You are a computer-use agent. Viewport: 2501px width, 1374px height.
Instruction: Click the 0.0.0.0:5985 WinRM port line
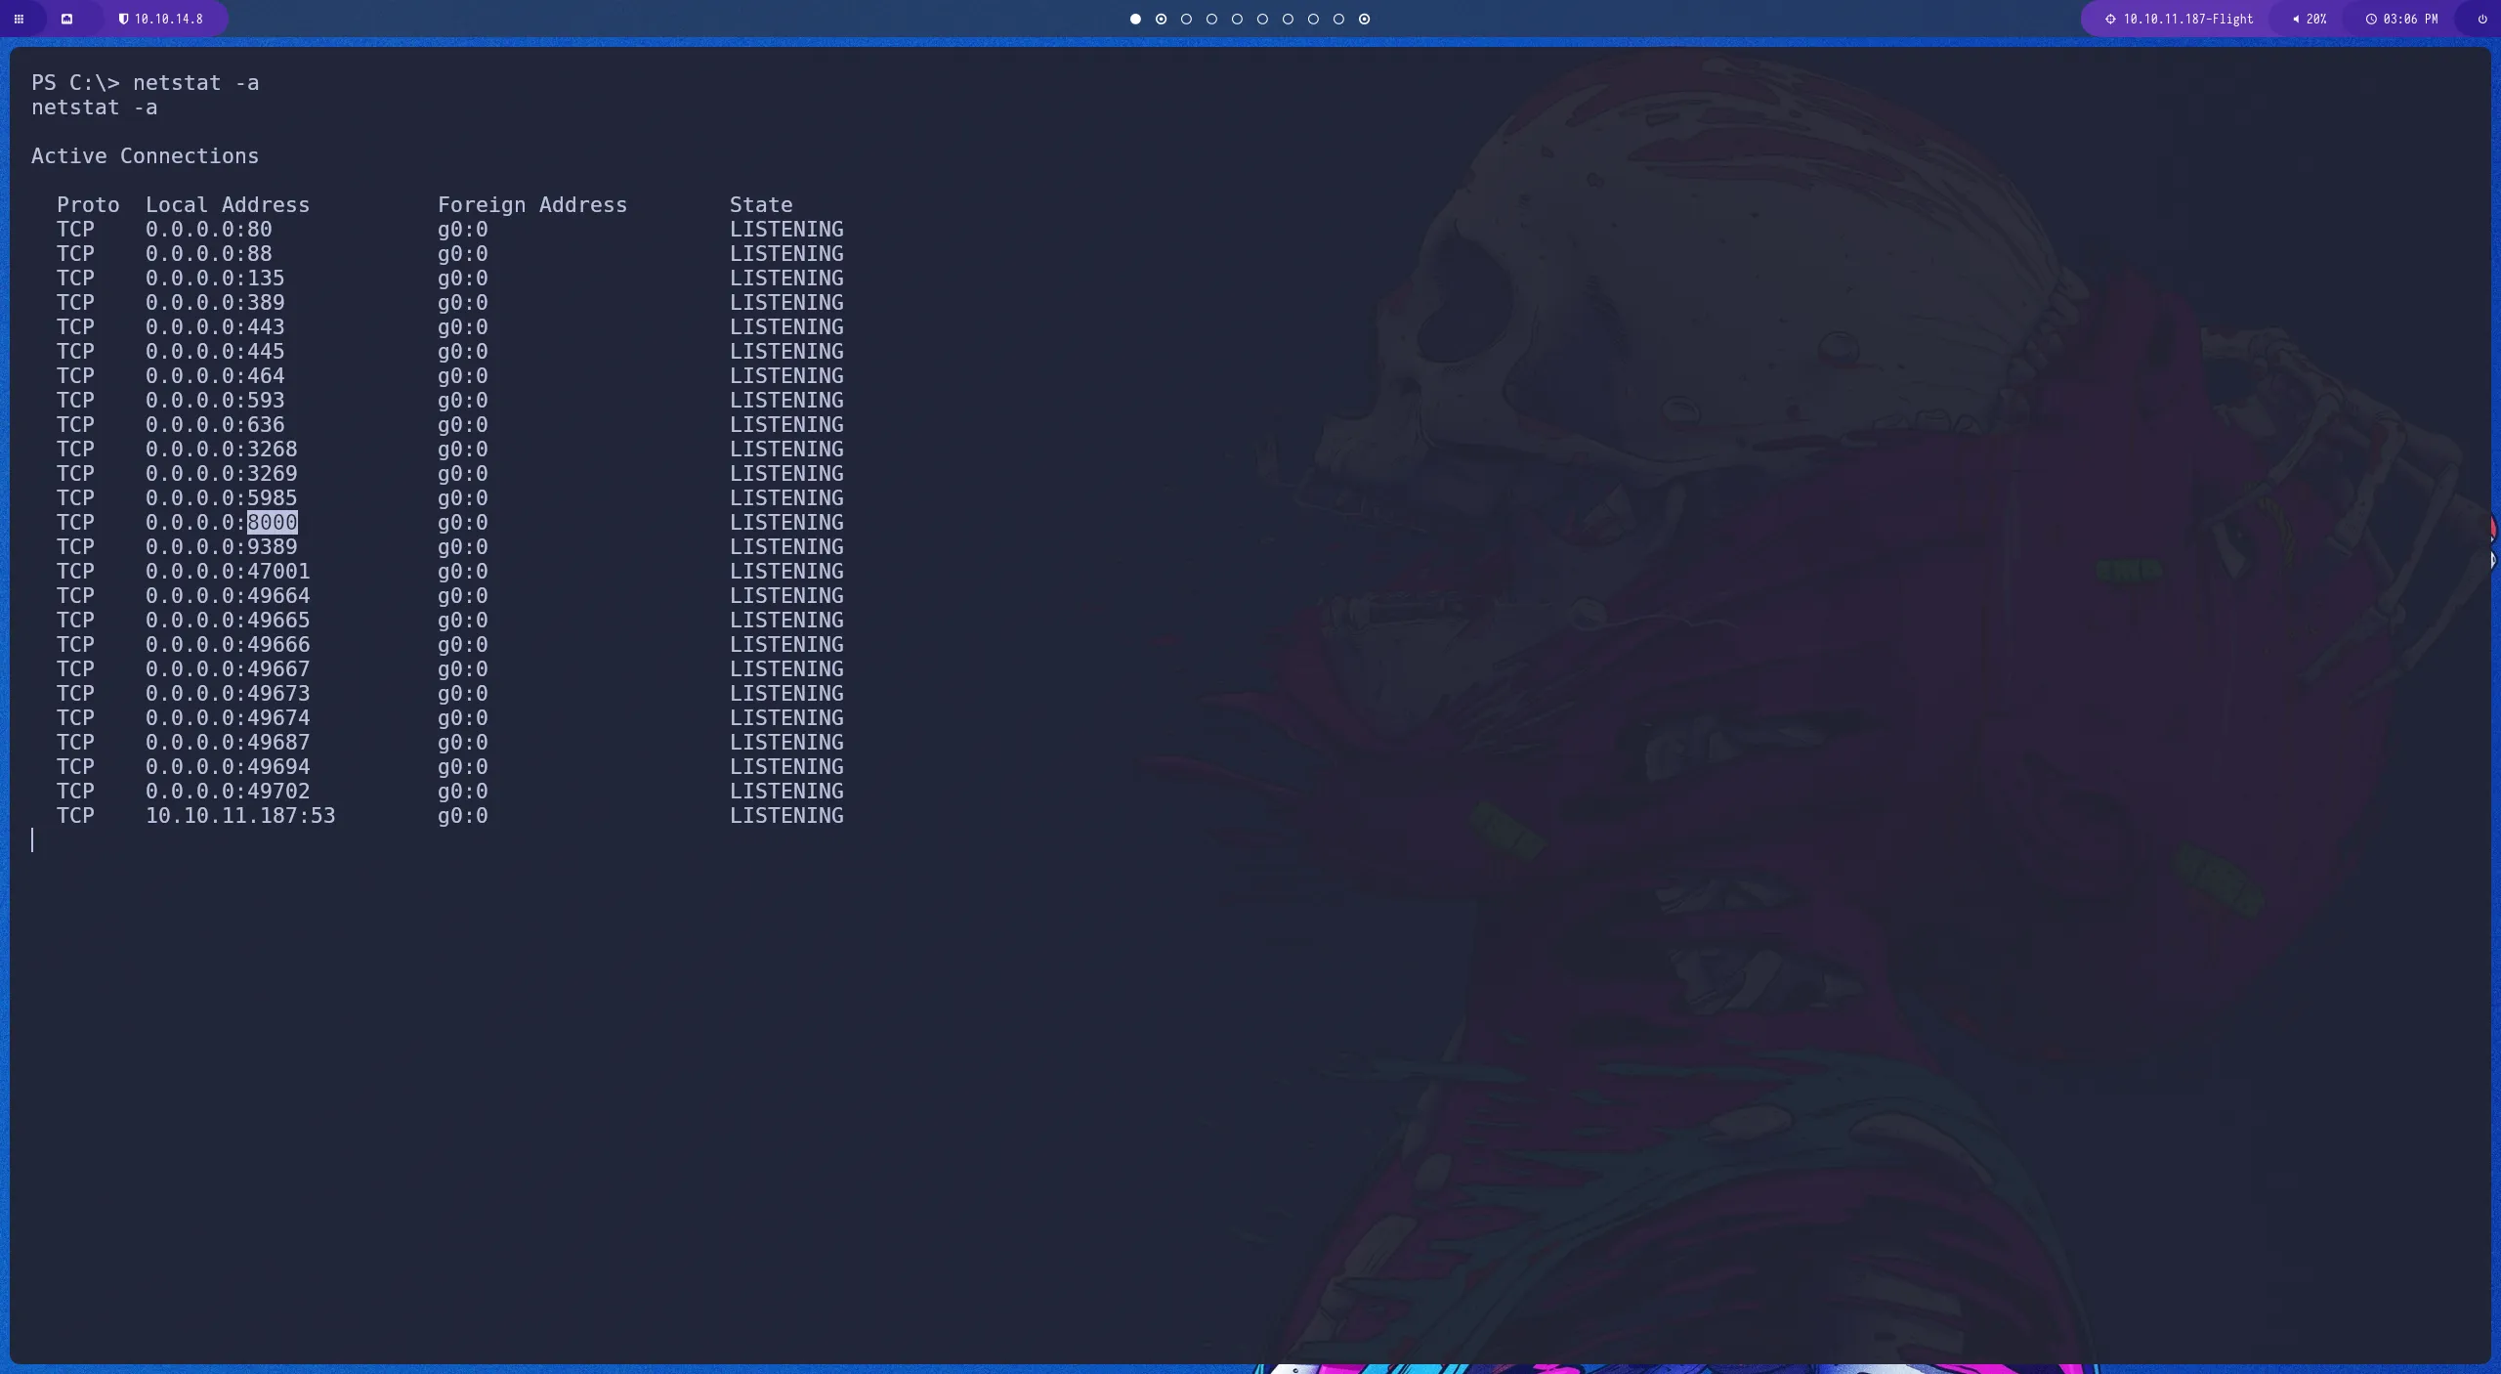[221, 498]
